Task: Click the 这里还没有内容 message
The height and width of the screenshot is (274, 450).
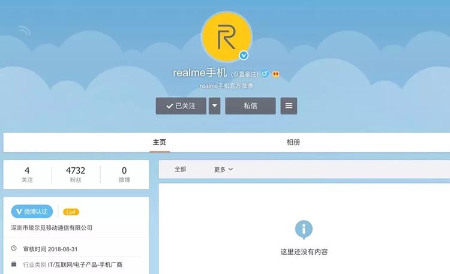Action: click(304, 252)
